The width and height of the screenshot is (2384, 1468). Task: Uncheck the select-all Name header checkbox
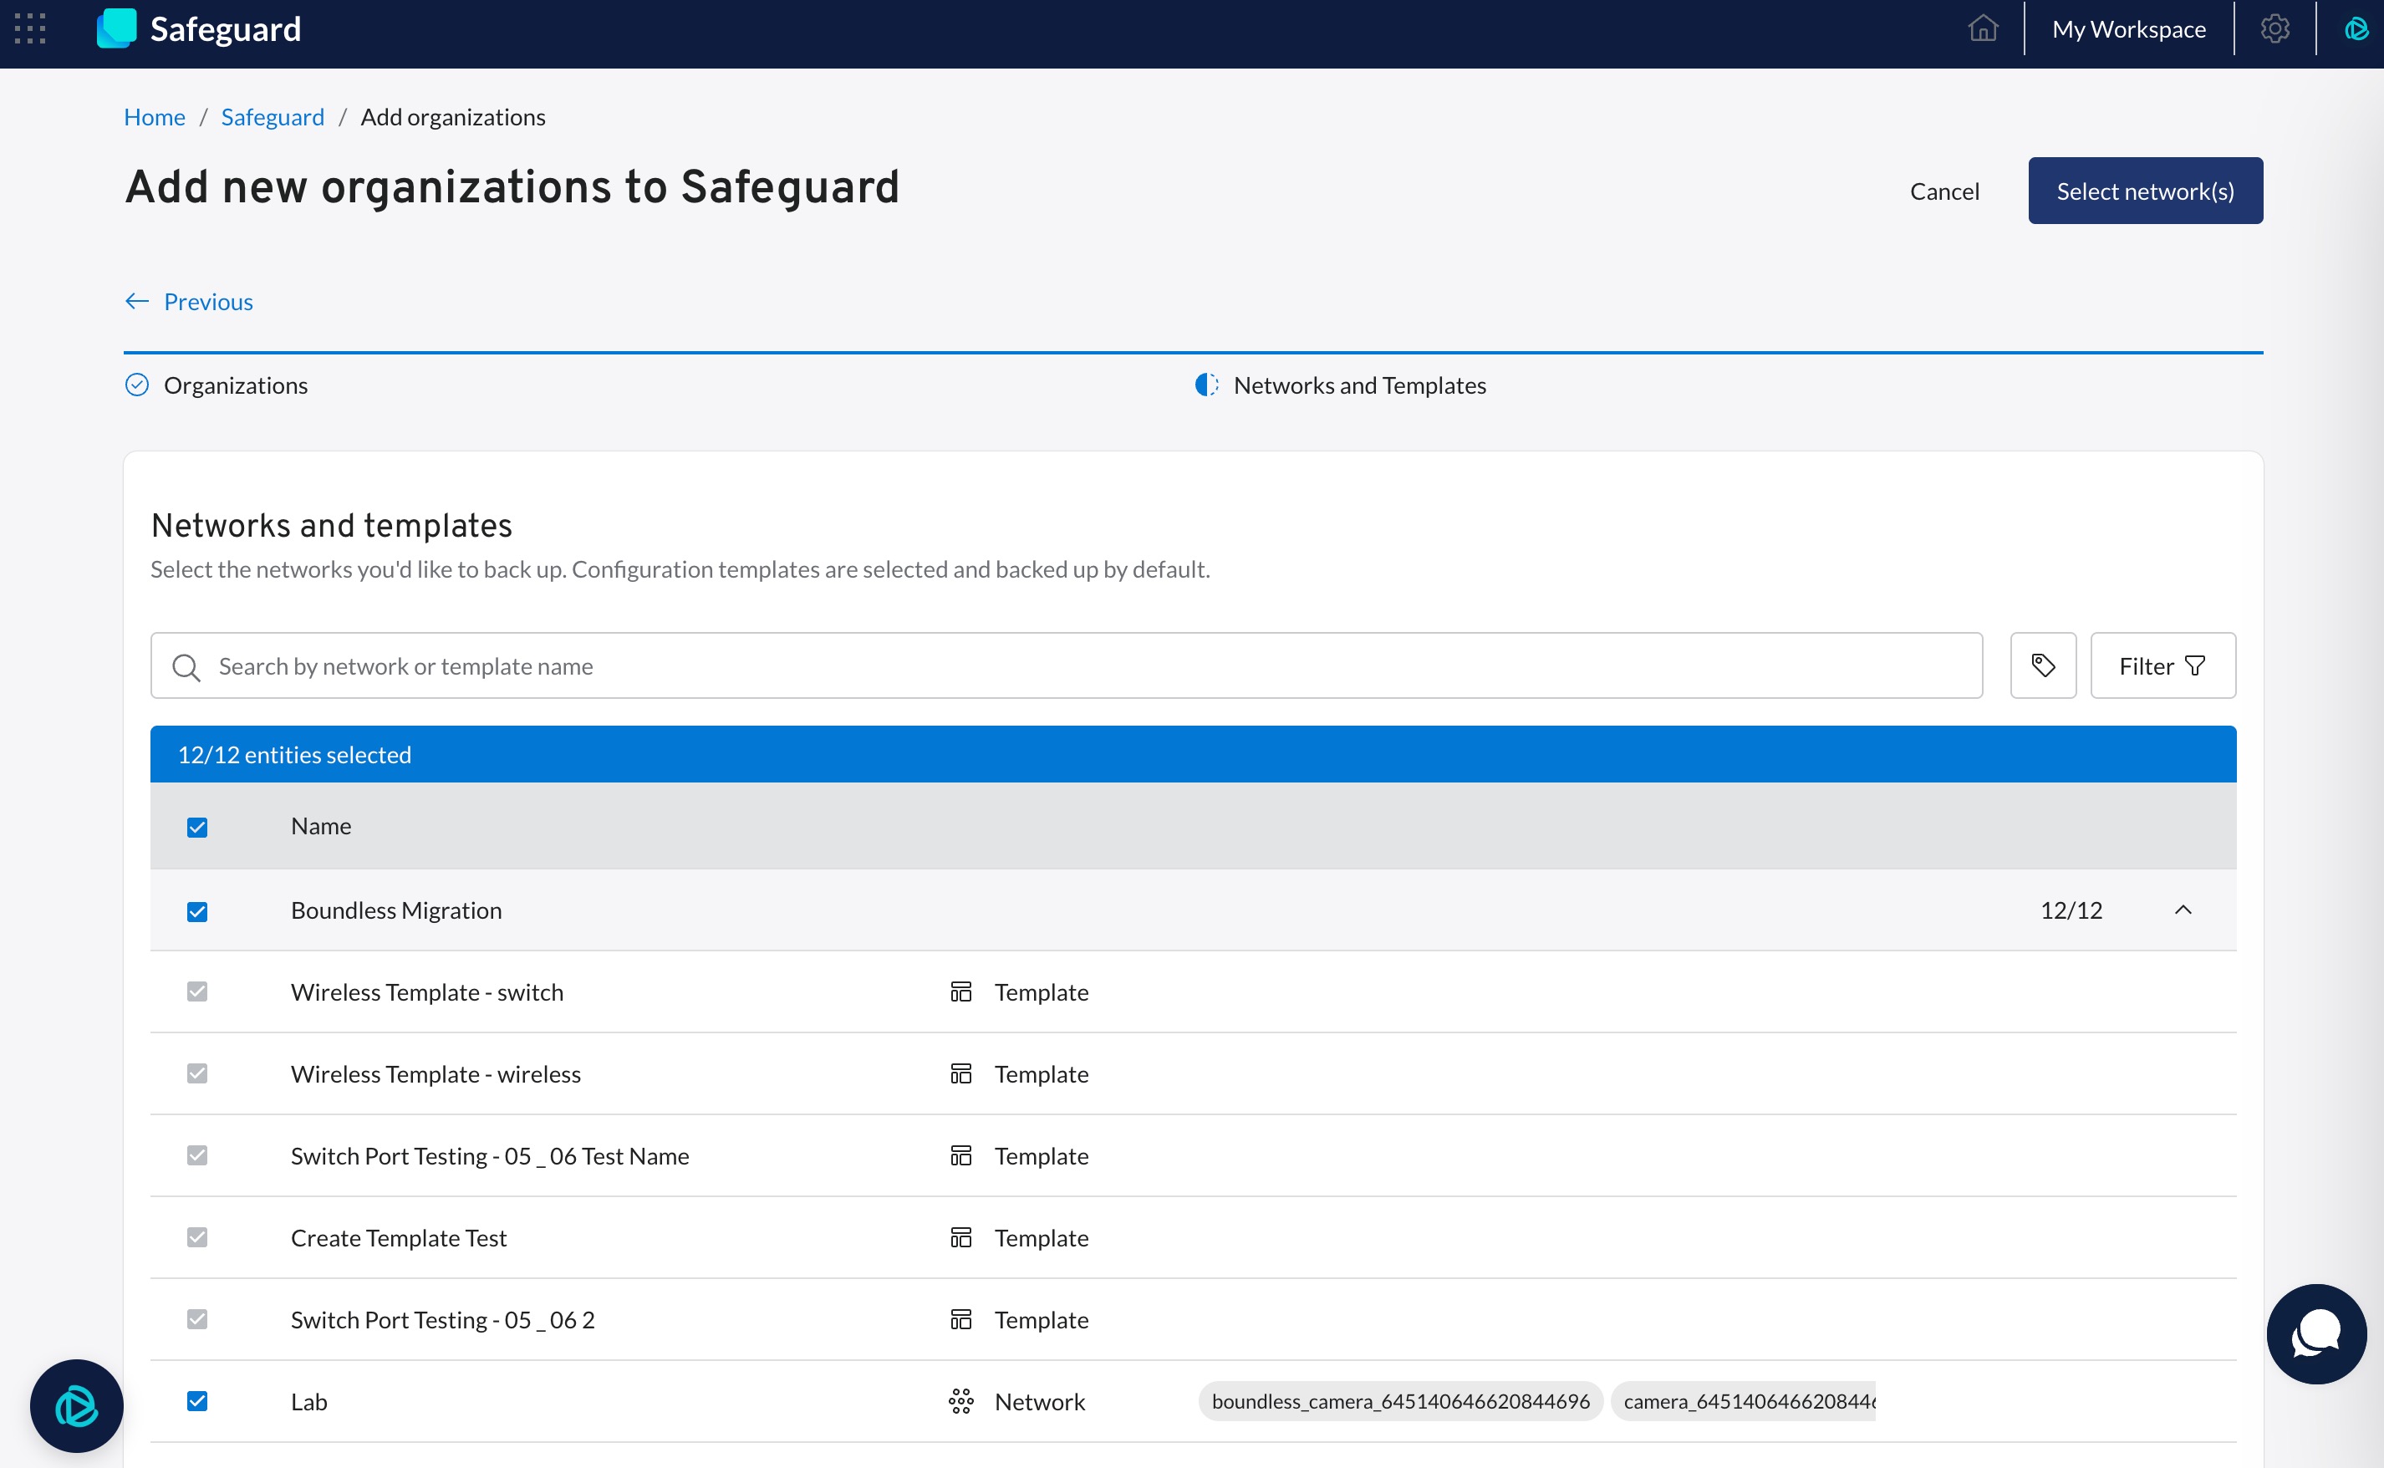[x=197, y=827]
